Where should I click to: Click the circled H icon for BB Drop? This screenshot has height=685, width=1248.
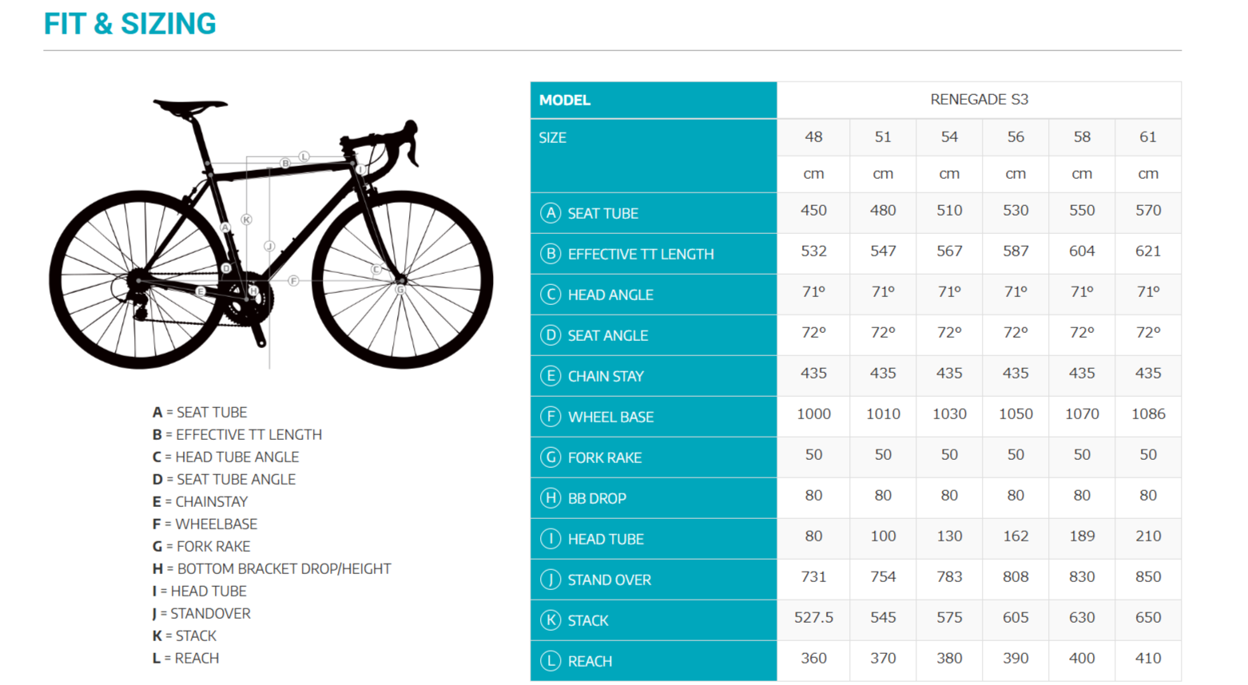(550, 498)
